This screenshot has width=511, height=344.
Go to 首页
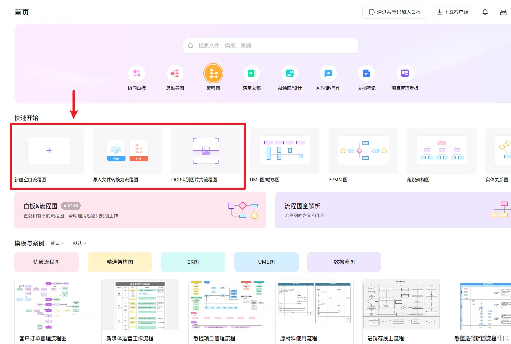click(x=22, y=12)
